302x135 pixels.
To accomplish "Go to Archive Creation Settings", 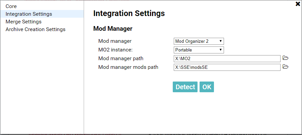I will (x=35, y=29).
